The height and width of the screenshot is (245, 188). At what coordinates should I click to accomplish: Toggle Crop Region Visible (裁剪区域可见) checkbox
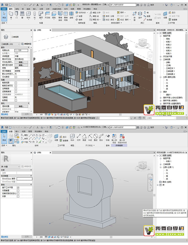coord(16,86)
